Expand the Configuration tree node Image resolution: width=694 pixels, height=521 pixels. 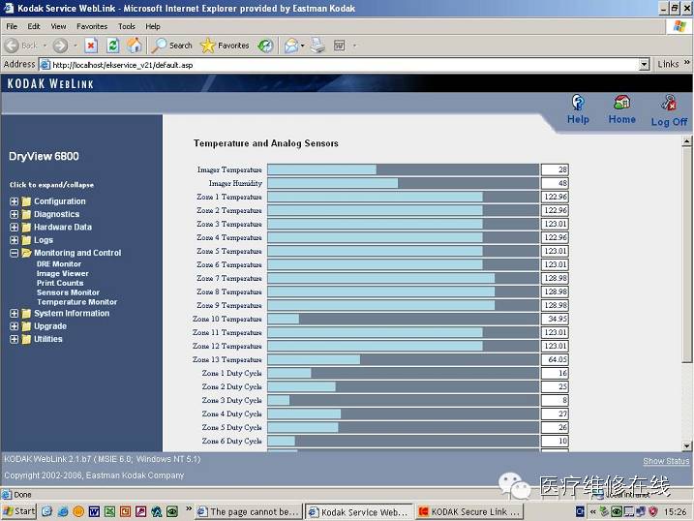(x=15, y=201)
